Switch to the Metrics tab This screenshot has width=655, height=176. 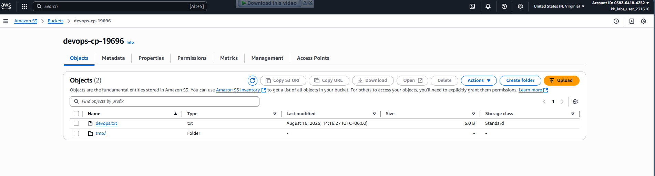tap(229, 58)
